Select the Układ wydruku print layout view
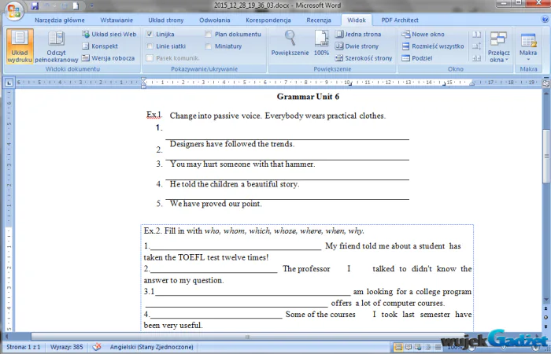The height and width of the screenshot is (354, 551). tap(20, 46)
